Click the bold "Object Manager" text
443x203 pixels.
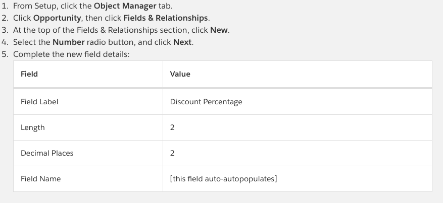tap(125, 6)
